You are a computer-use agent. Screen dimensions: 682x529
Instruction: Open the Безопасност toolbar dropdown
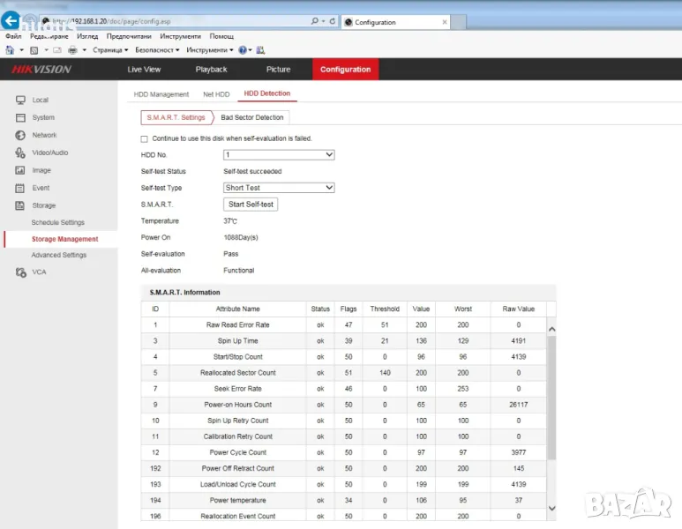156,50
